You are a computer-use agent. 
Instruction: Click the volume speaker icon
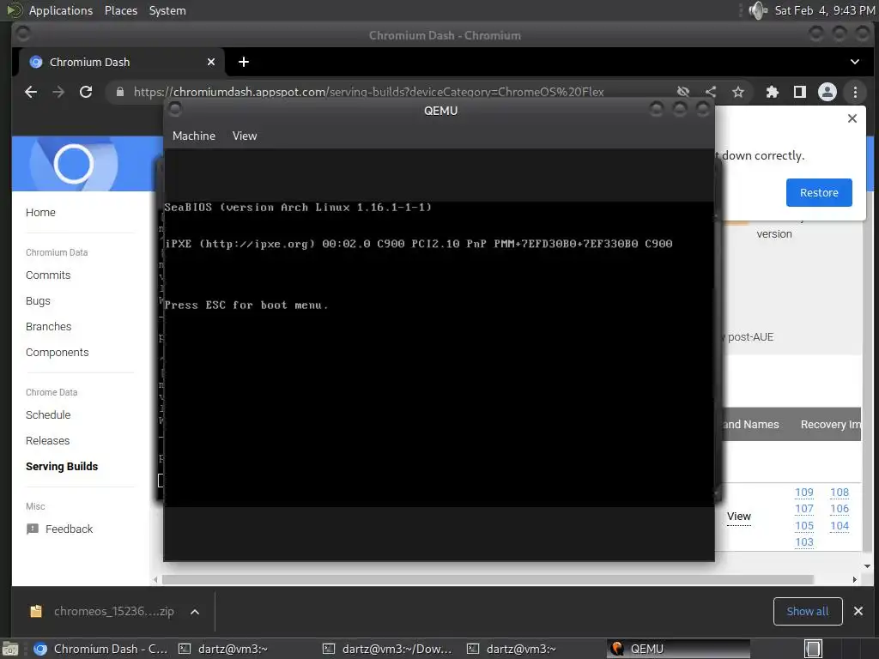pos(757,10)
